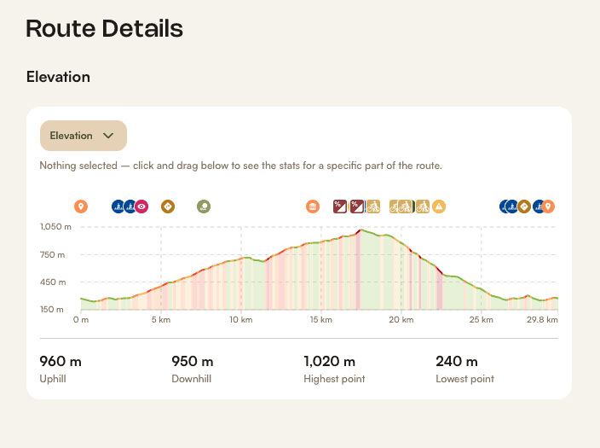
Task: Click the chevron arrow beside Elevation
Action: (x=108, y=136)
